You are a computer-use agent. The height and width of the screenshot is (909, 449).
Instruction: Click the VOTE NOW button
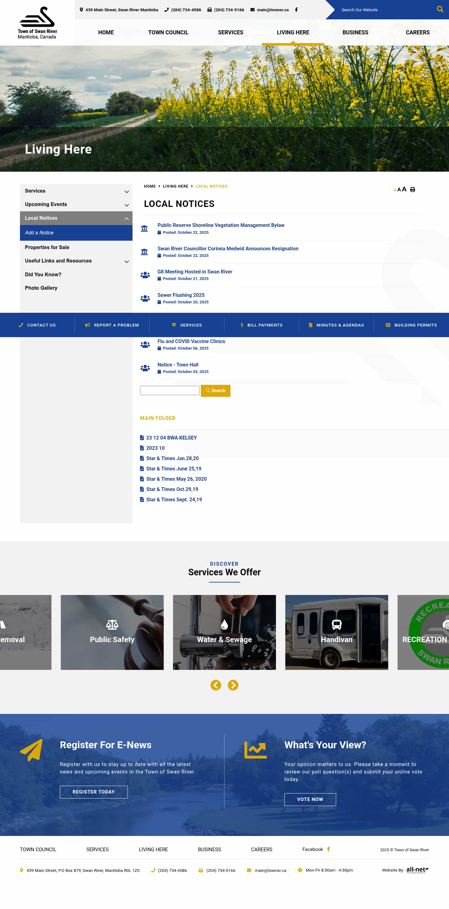310,799
